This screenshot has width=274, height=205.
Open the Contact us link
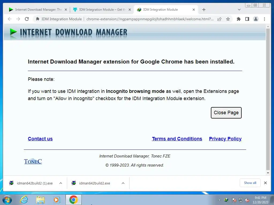pos(40,139)
